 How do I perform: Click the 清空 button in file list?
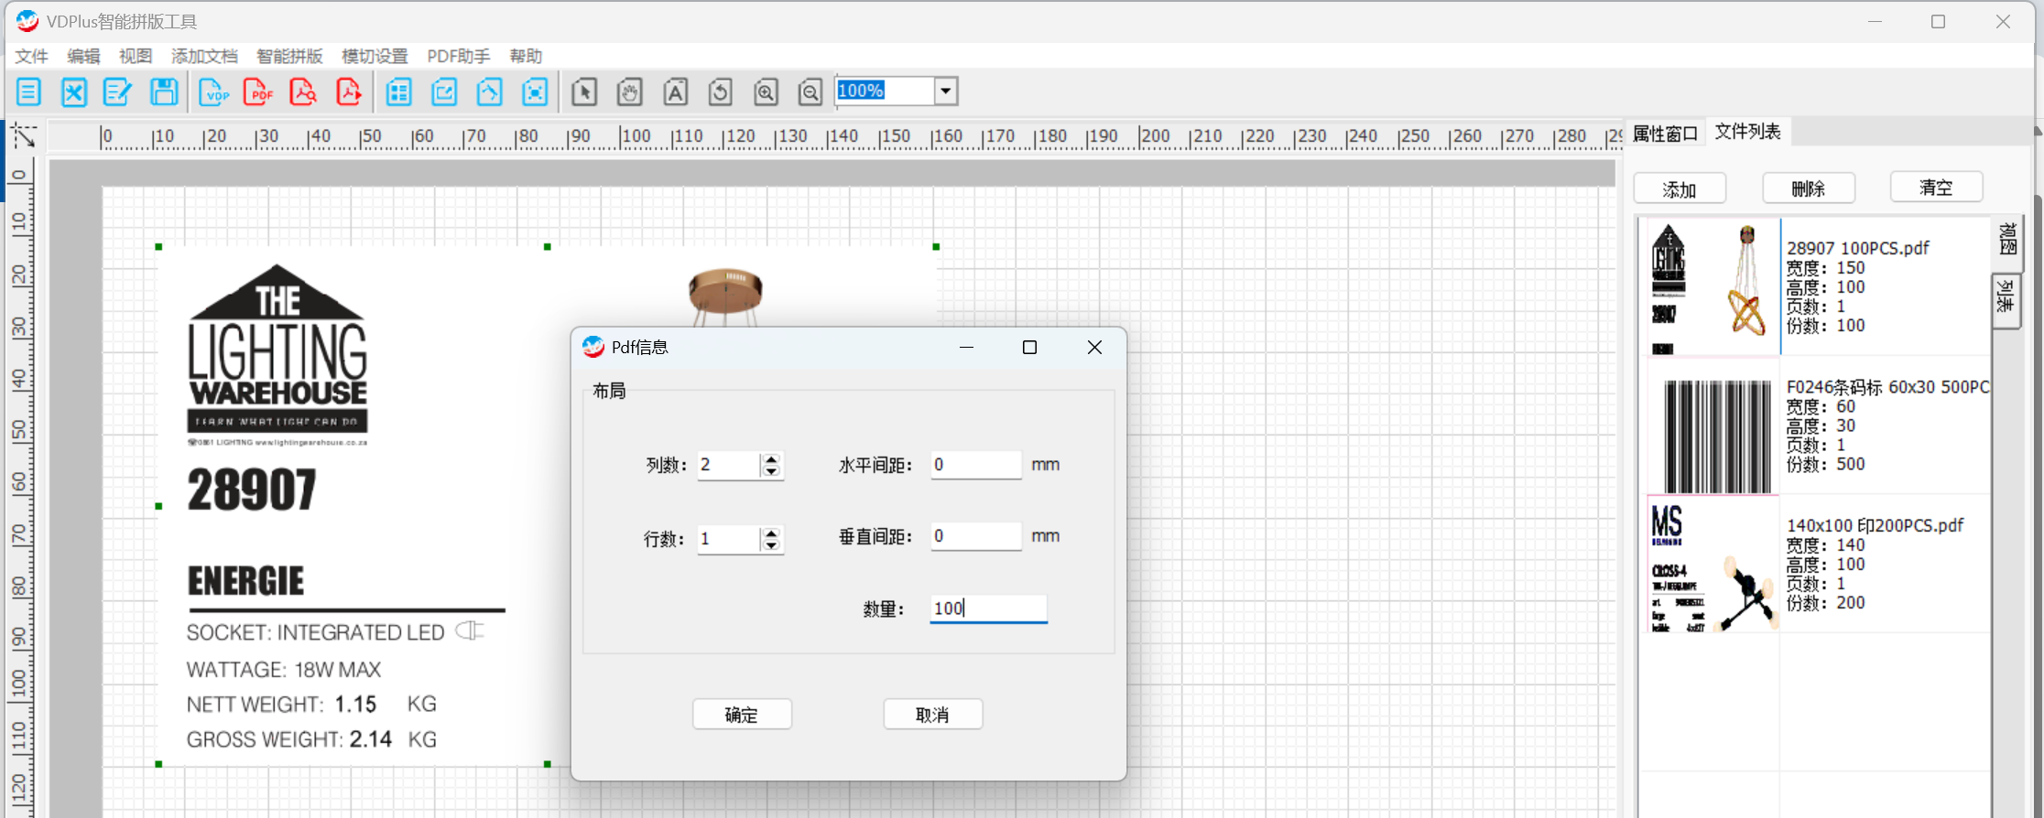tap(1936, 188)
